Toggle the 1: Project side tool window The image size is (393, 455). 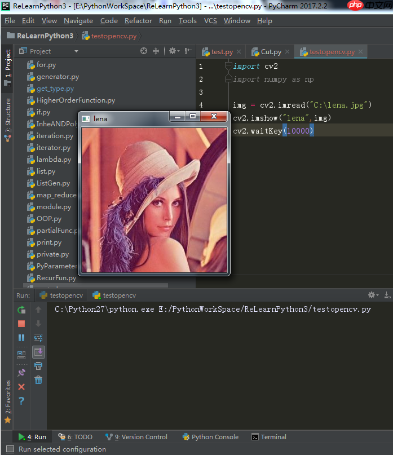[x=8, y=68]
